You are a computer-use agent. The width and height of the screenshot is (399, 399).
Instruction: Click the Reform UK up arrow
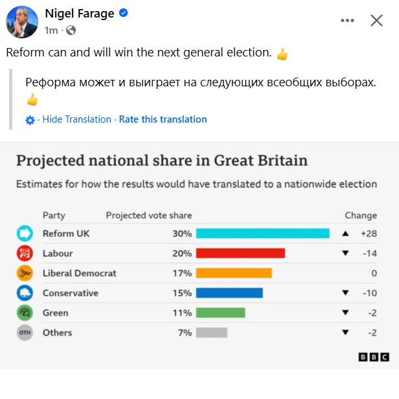pos(345,234)
